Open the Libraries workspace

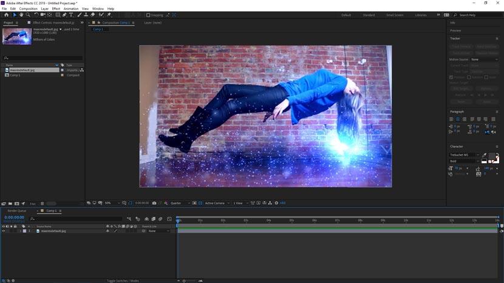[421, 15]
